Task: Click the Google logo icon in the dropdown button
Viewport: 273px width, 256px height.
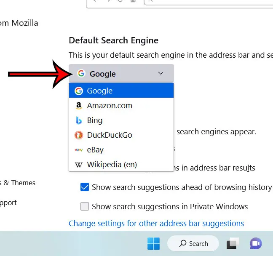Action: tap(81, 74)
